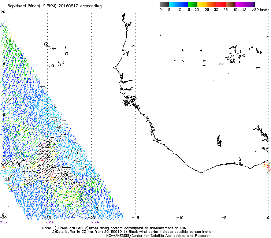
Task: Click the gray 0-5 knots color swatch
Action: click(164, 4)
